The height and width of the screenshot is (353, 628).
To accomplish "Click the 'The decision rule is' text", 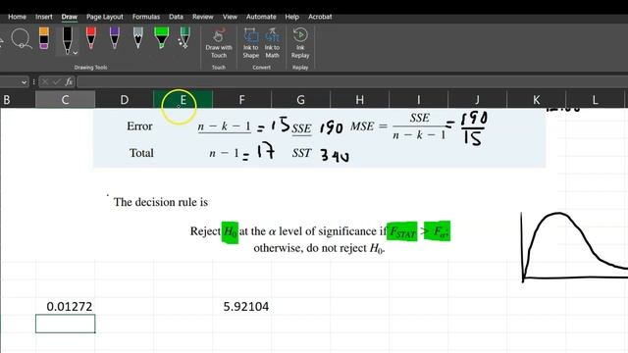I will (161, 202).
